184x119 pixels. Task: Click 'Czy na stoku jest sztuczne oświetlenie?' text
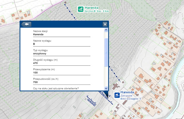[x=56, y=88]
